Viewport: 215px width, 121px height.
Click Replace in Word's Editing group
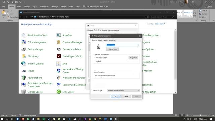[203, 14]
